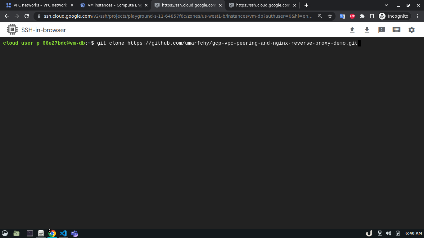Click the 6:40 AM clock
424x238 pixels.
(414, 233)
